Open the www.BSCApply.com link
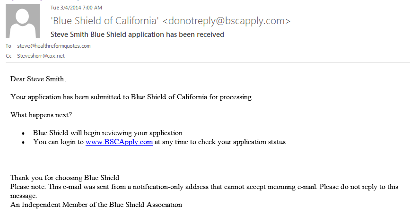This screenshot has width=410, height=224. click(x=119, y=142)
